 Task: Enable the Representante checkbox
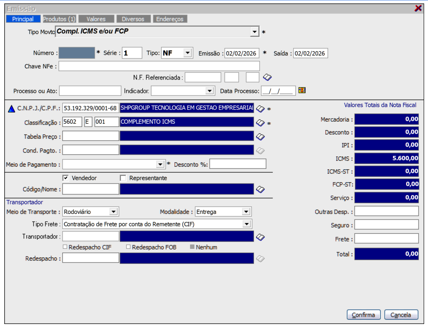tap(123, 178)
